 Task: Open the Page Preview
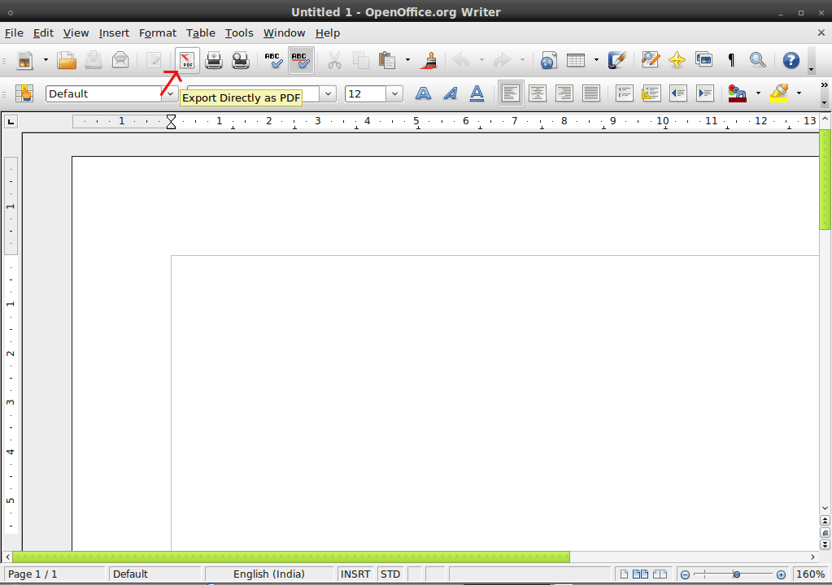(x=241, y=60)
